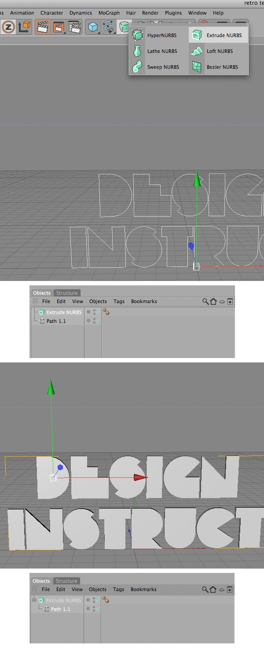Image resolution: width=264 pixels, height=650 pixels.
Task: Switch to Structure tab in nested-hierarchy Objects panel
Action: [x=66, y=581]
